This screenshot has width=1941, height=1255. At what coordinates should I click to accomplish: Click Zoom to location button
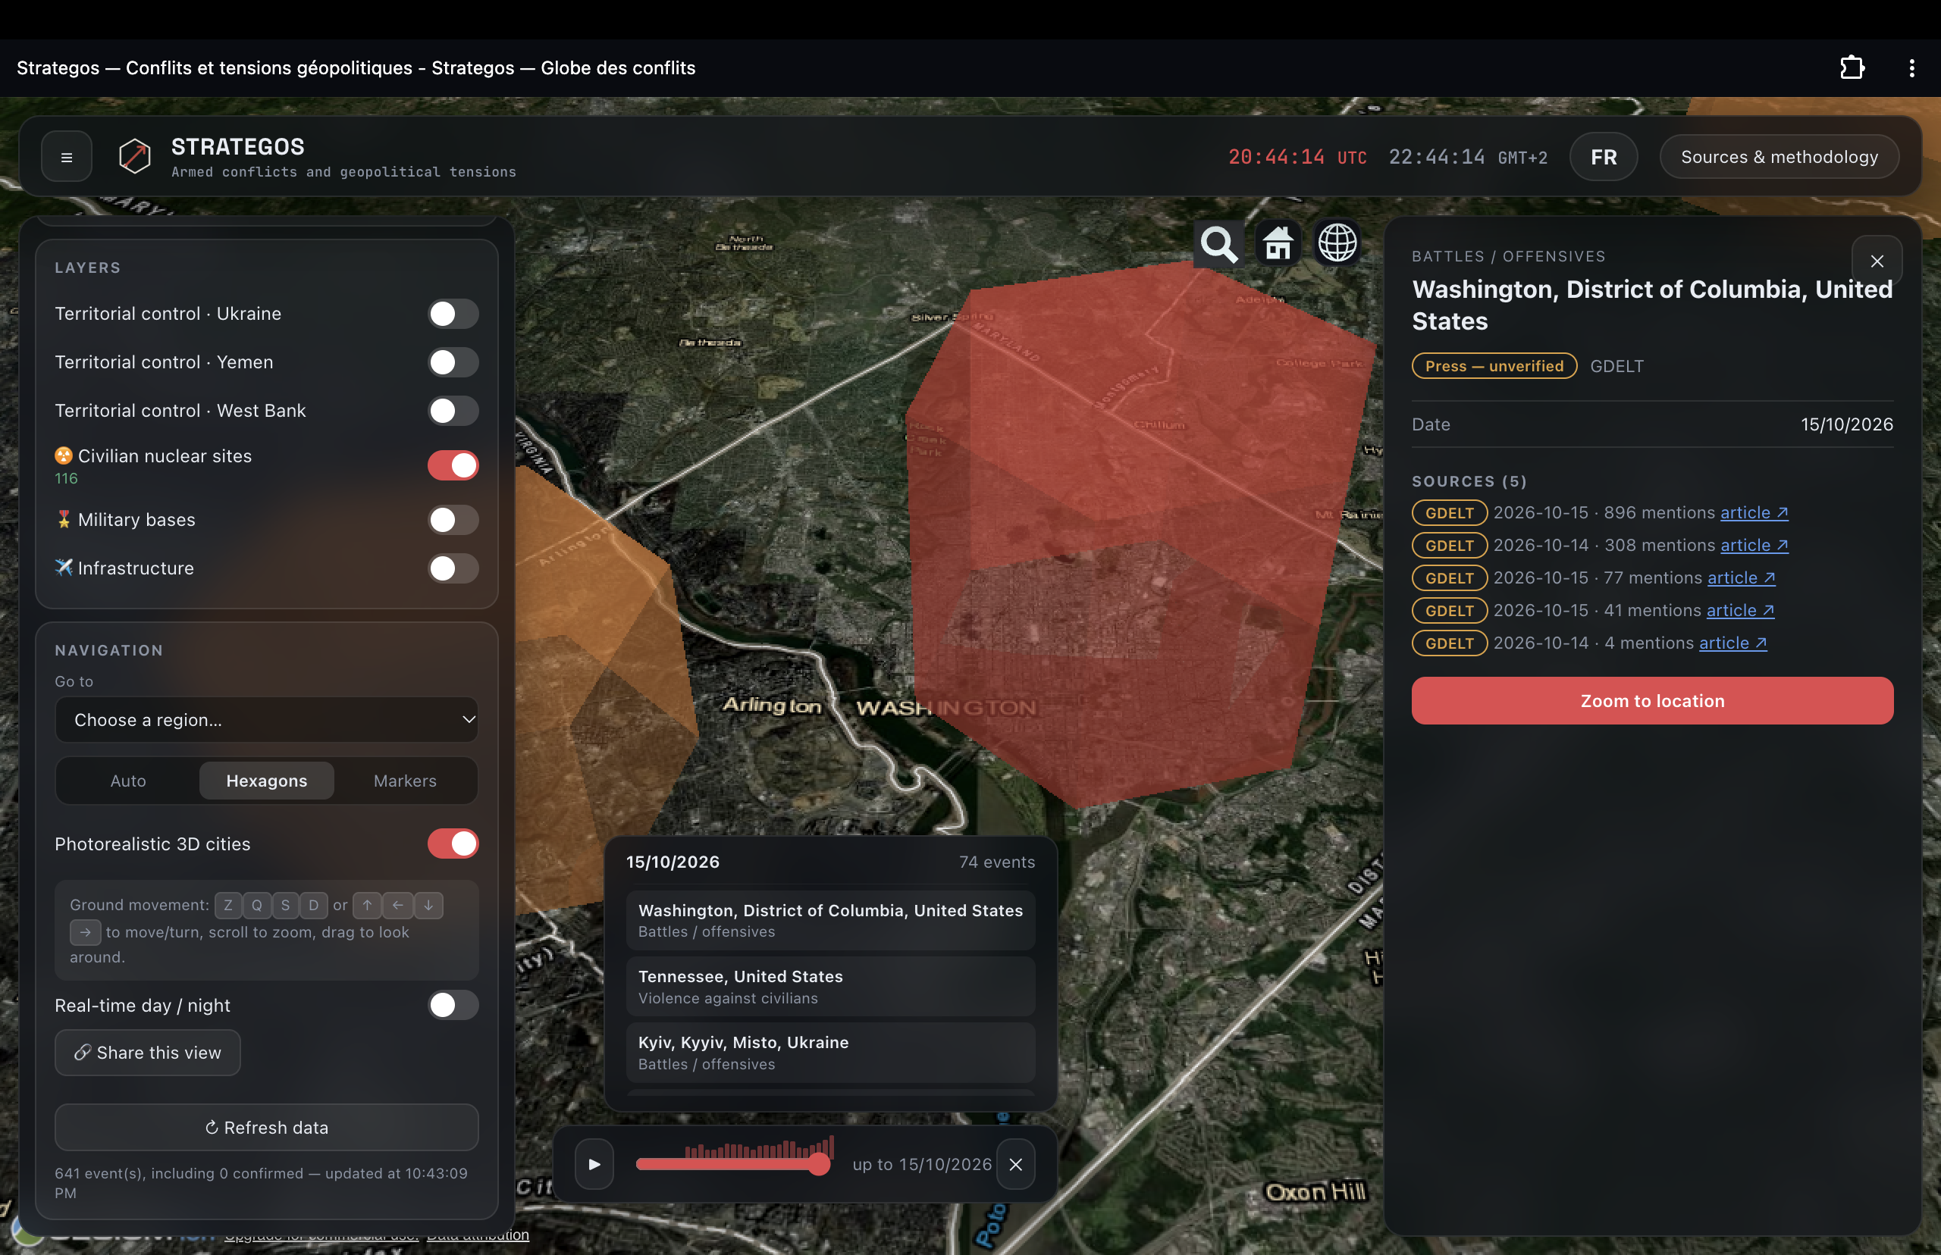point(1652,700)
